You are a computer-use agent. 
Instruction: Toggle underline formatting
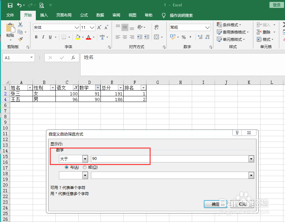[50, 37]
